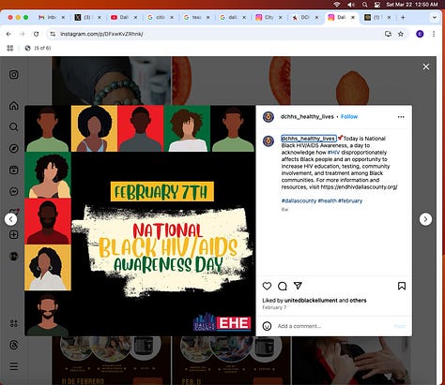View site information icon in address bar
Screen dimensions: 445x385
click(x=53, y=34)
